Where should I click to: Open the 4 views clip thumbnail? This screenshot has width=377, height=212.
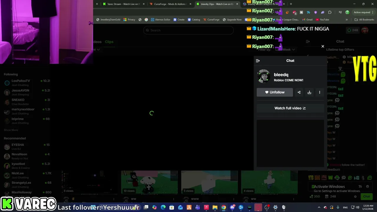tap(269, 182)
